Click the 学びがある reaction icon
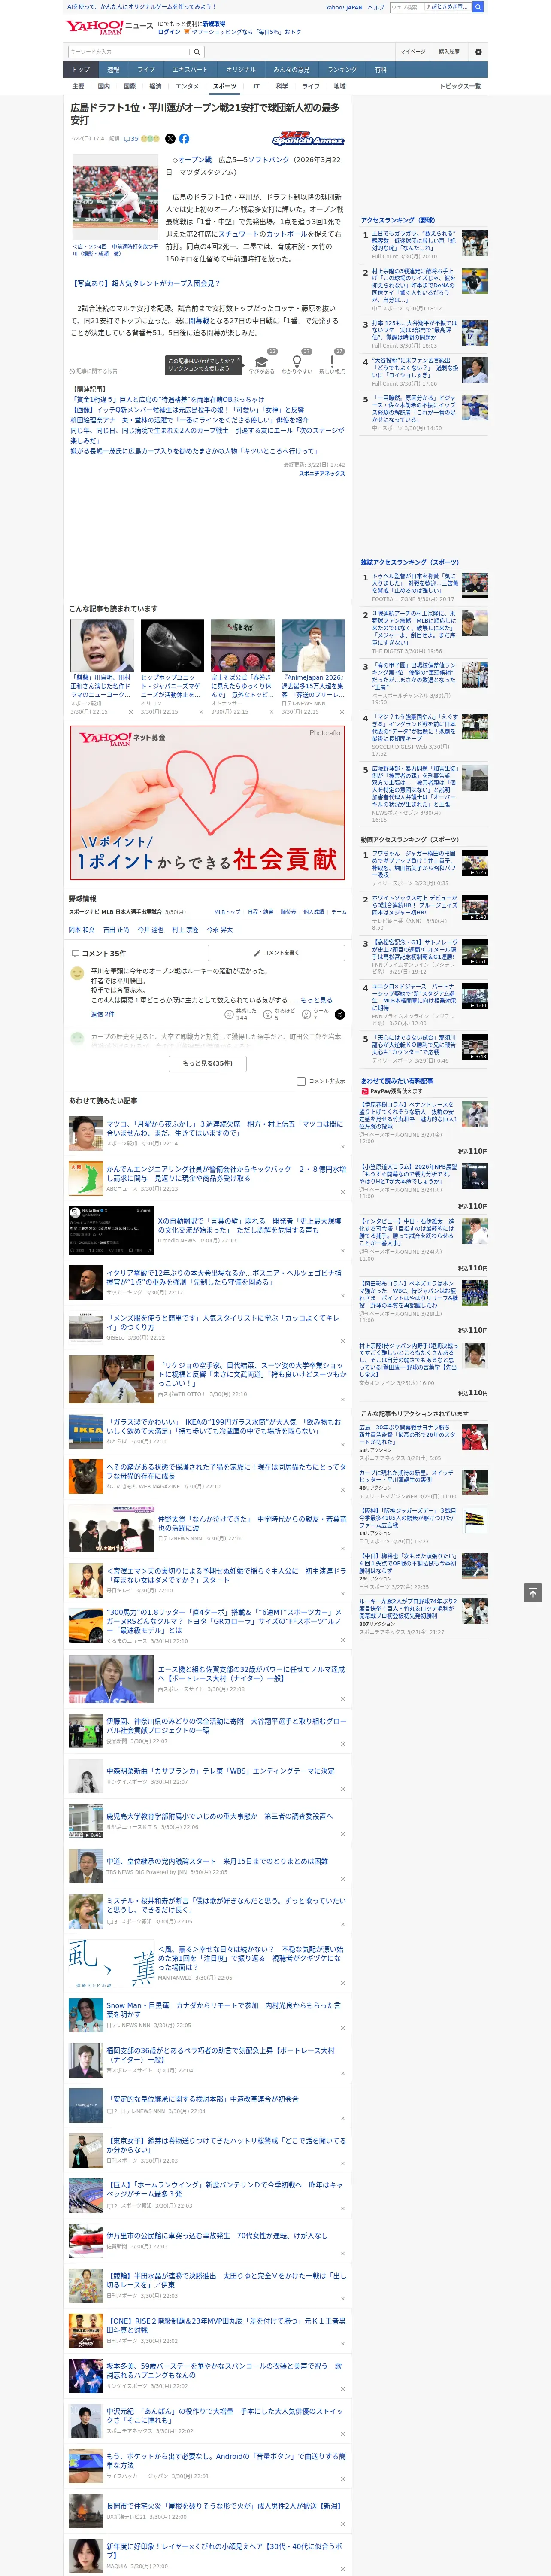Image resolution: width=551 pixels, height=2576 pixels. 262,361
